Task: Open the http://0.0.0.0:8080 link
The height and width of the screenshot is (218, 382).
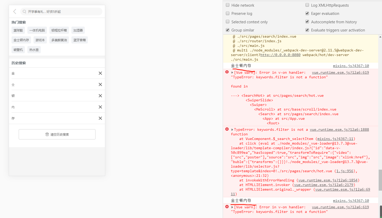Action: 280,55
